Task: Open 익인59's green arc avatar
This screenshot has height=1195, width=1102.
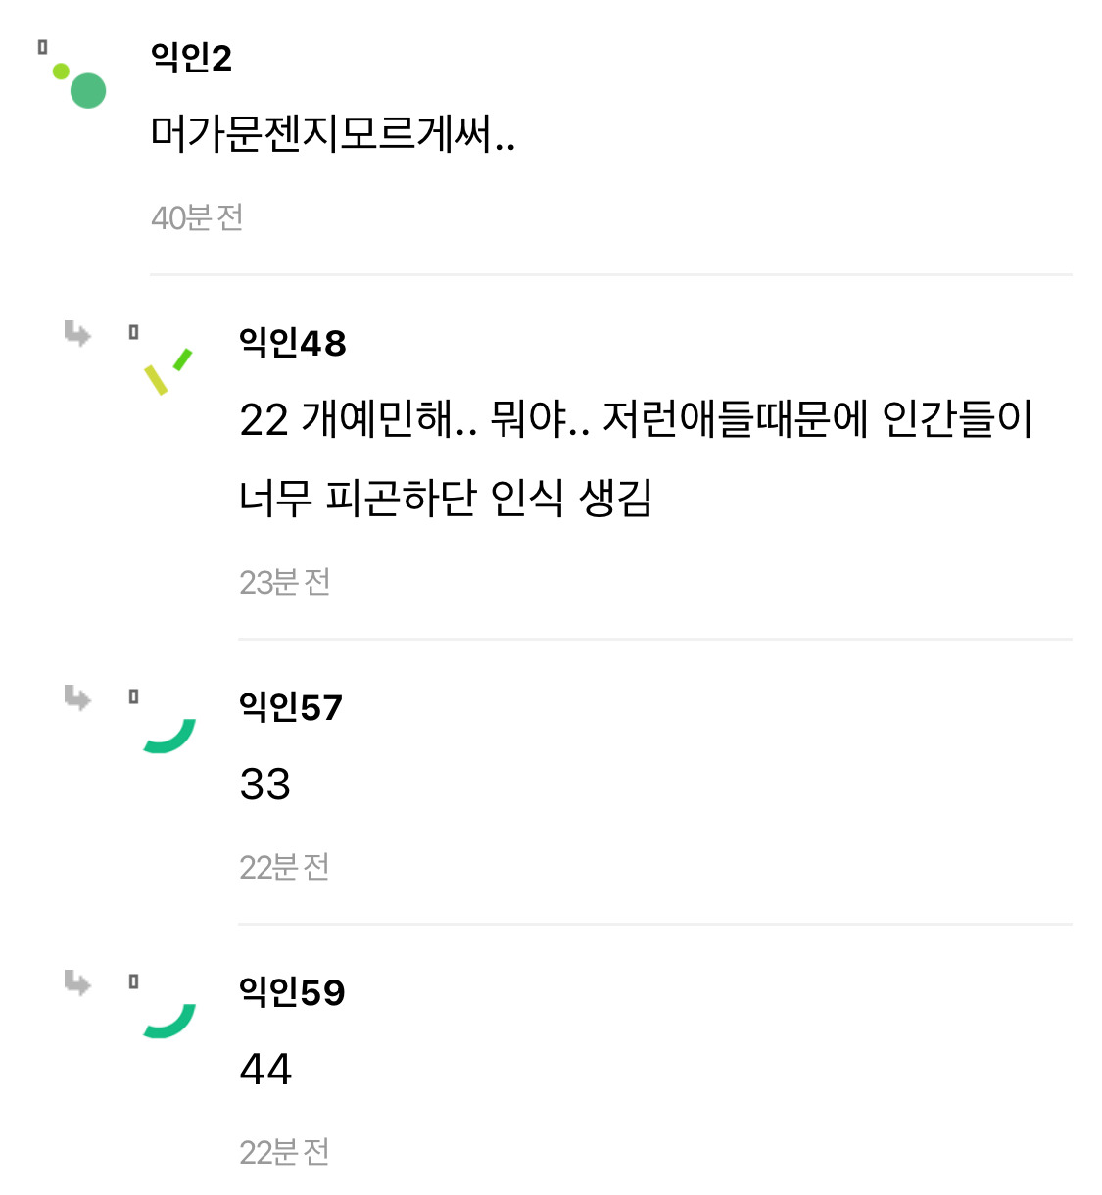Action: pyautogui.click(x=169, y=1021)
